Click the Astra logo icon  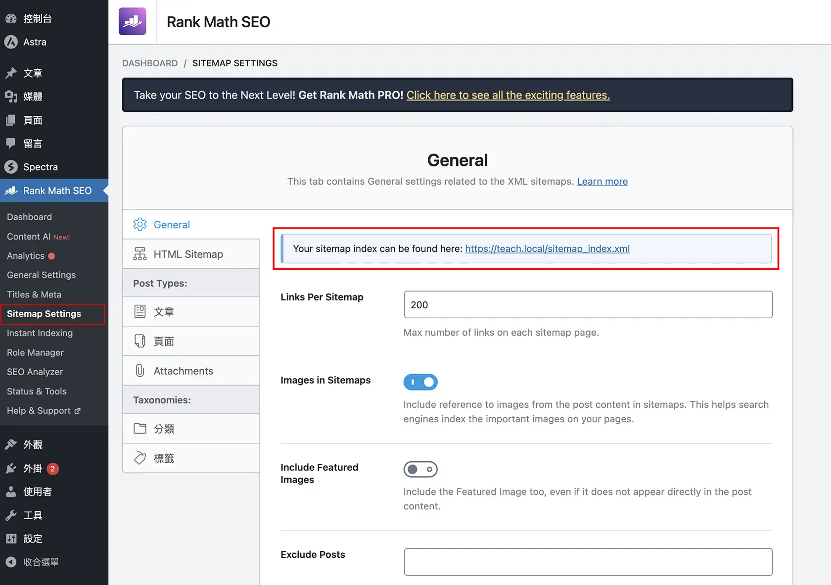pos(11,42)
